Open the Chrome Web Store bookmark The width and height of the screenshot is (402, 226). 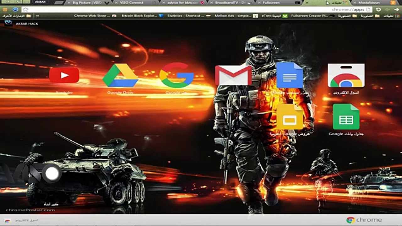point(95,15)
